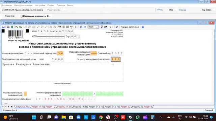Click the toolbar icon immediately right of zoom box
The image size is (216, 121).
(x=102, y=27)
